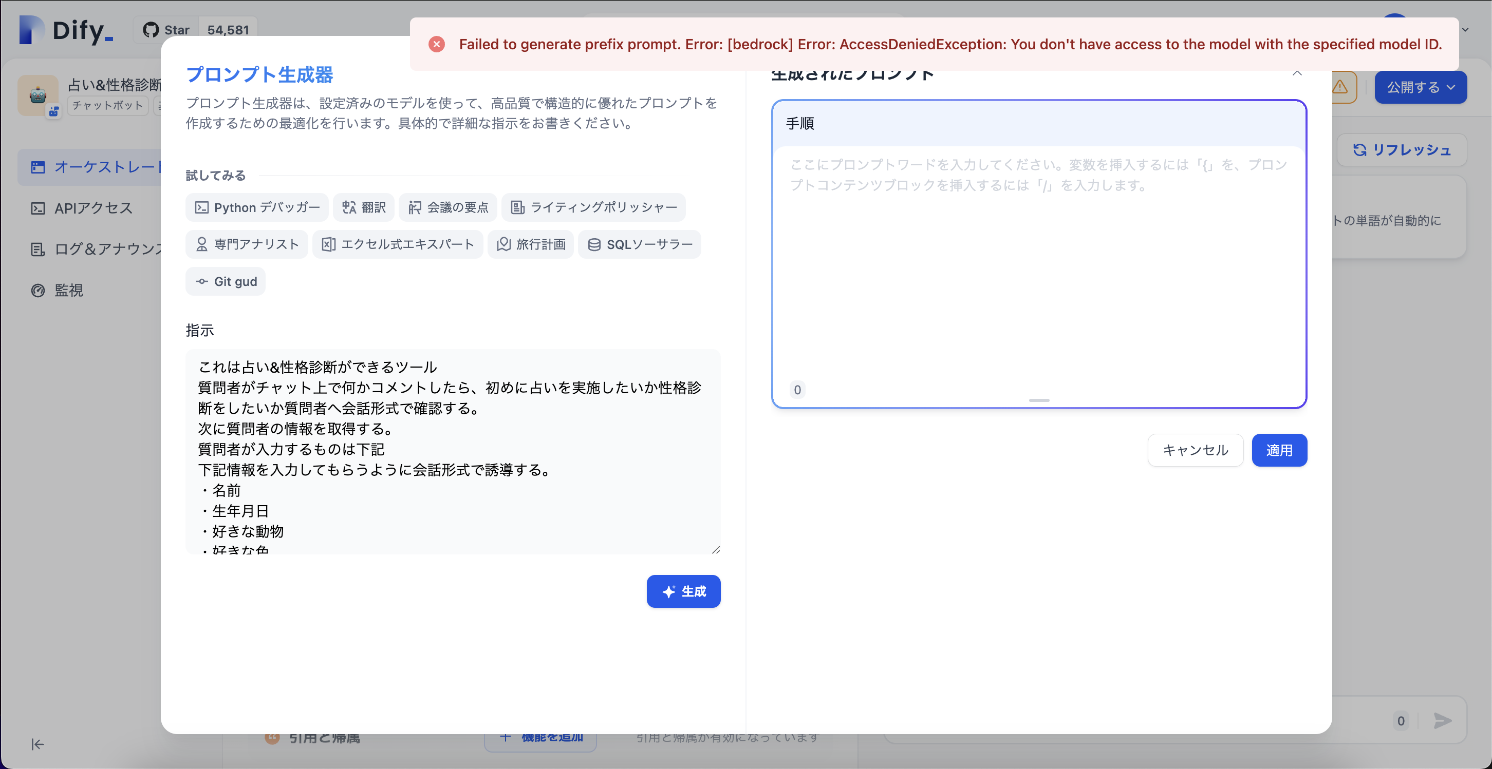
Task: Collapse the 生成されたプロンプト panel chevron
Action: [x=1296, y=73]
